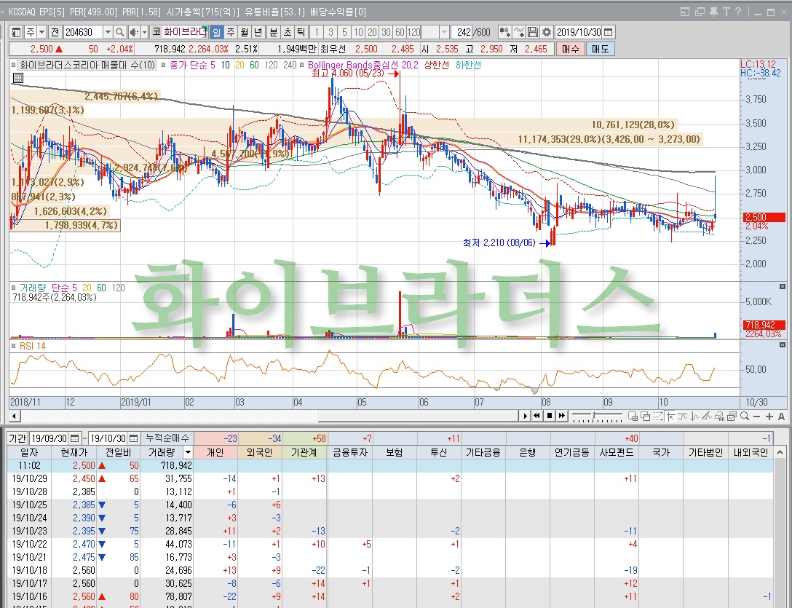Image resolution: width=792 pixels, height=608 pixels.
Task: Save chart with the floppy disk icon
Action: click(x=532, y=32)
